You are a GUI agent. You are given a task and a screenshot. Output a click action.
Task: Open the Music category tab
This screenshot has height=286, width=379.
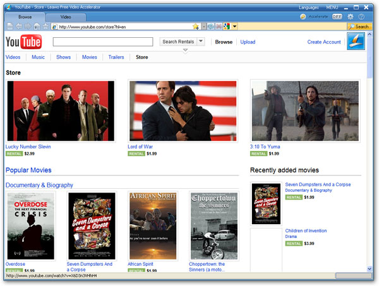pyautogui.click(x=38, y=57)
